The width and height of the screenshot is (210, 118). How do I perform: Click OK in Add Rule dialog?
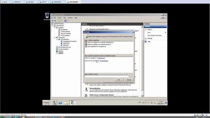pyautogui.click(x=119, y=80)
